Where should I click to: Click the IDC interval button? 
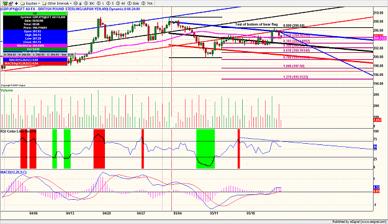click(89, 4)
